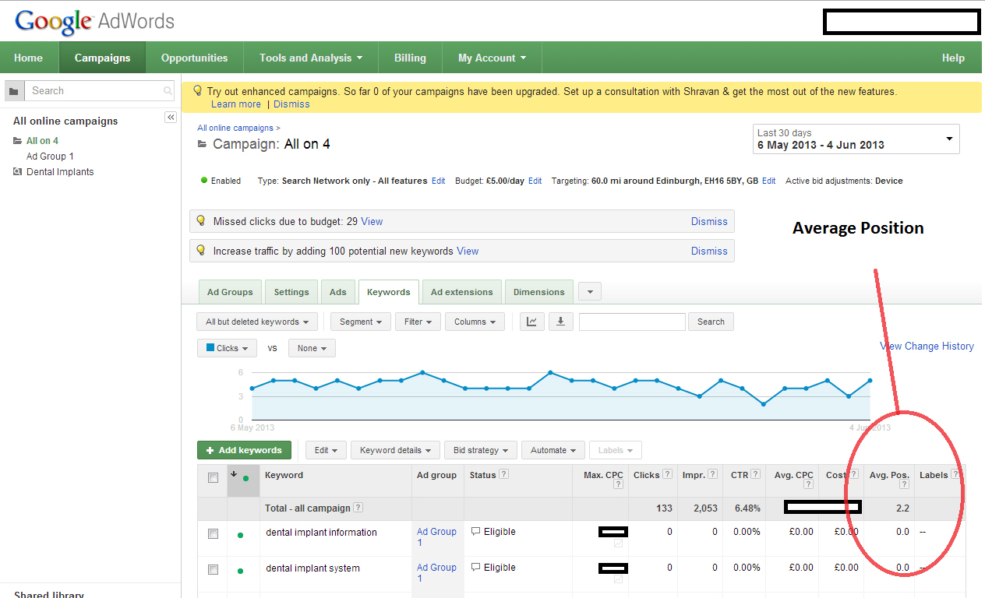This screenshot has height=598, width=985.
Task: Switch to the Ad extensions tab
Action: 461,292
